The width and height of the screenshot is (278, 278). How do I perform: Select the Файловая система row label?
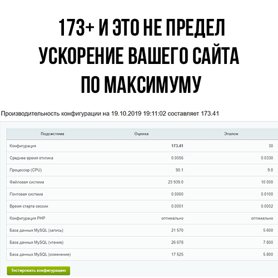click(27, 182)
